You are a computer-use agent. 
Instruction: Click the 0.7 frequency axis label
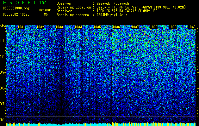click(x=3, y=104)
